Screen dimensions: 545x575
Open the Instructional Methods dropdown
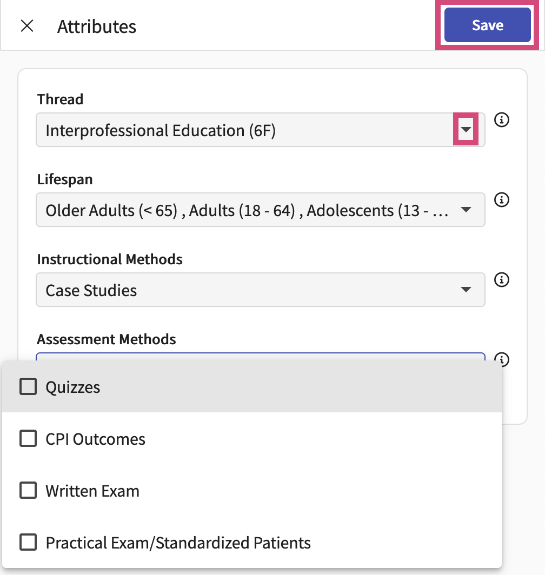tap(466, 289)
